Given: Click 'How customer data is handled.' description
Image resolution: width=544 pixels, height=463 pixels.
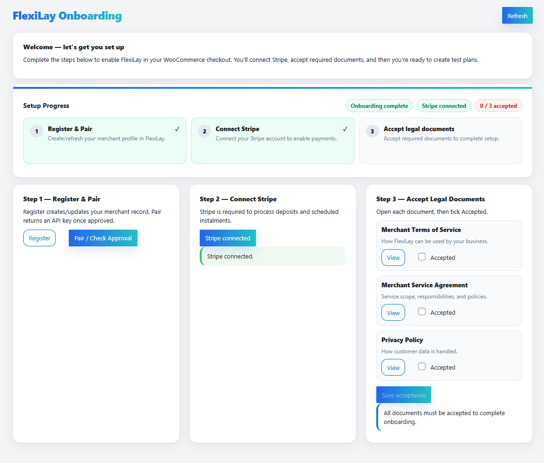Looking at the screenshot, I should click(419, 351).
